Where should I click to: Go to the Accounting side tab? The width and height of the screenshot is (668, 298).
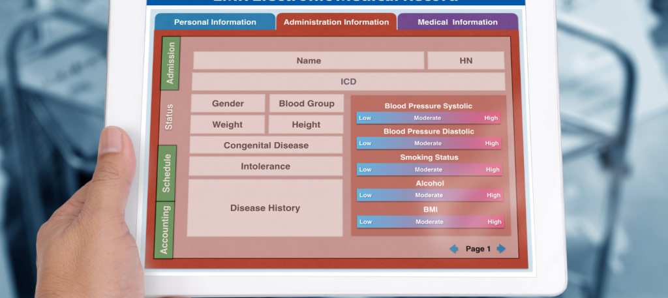tap(164, 230)
